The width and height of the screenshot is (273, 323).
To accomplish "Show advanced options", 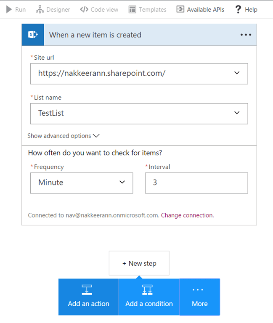I will click(x=64, y=136).
